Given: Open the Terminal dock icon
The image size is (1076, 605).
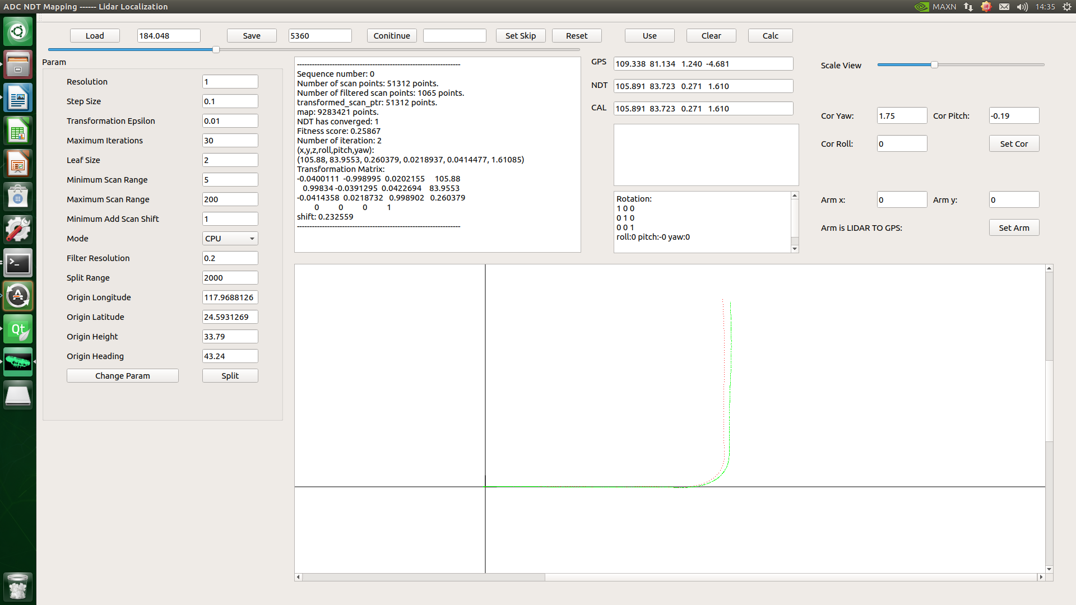Looking at the screenshot, I should [x=18, y=263].
